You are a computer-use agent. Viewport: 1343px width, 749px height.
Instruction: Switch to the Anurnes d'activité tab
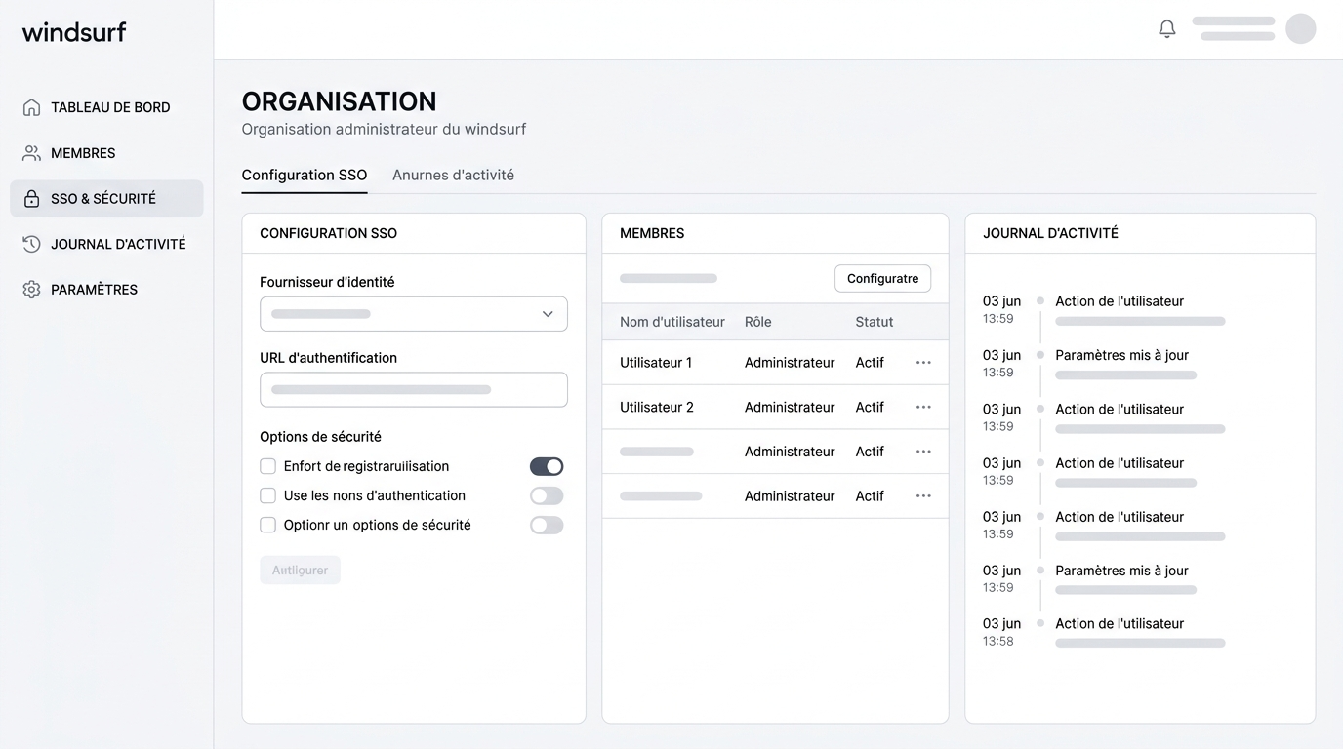[x=453, y=176]
